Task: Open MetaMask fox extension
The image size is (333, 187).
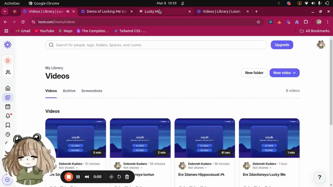Action: tap(279, 22)
